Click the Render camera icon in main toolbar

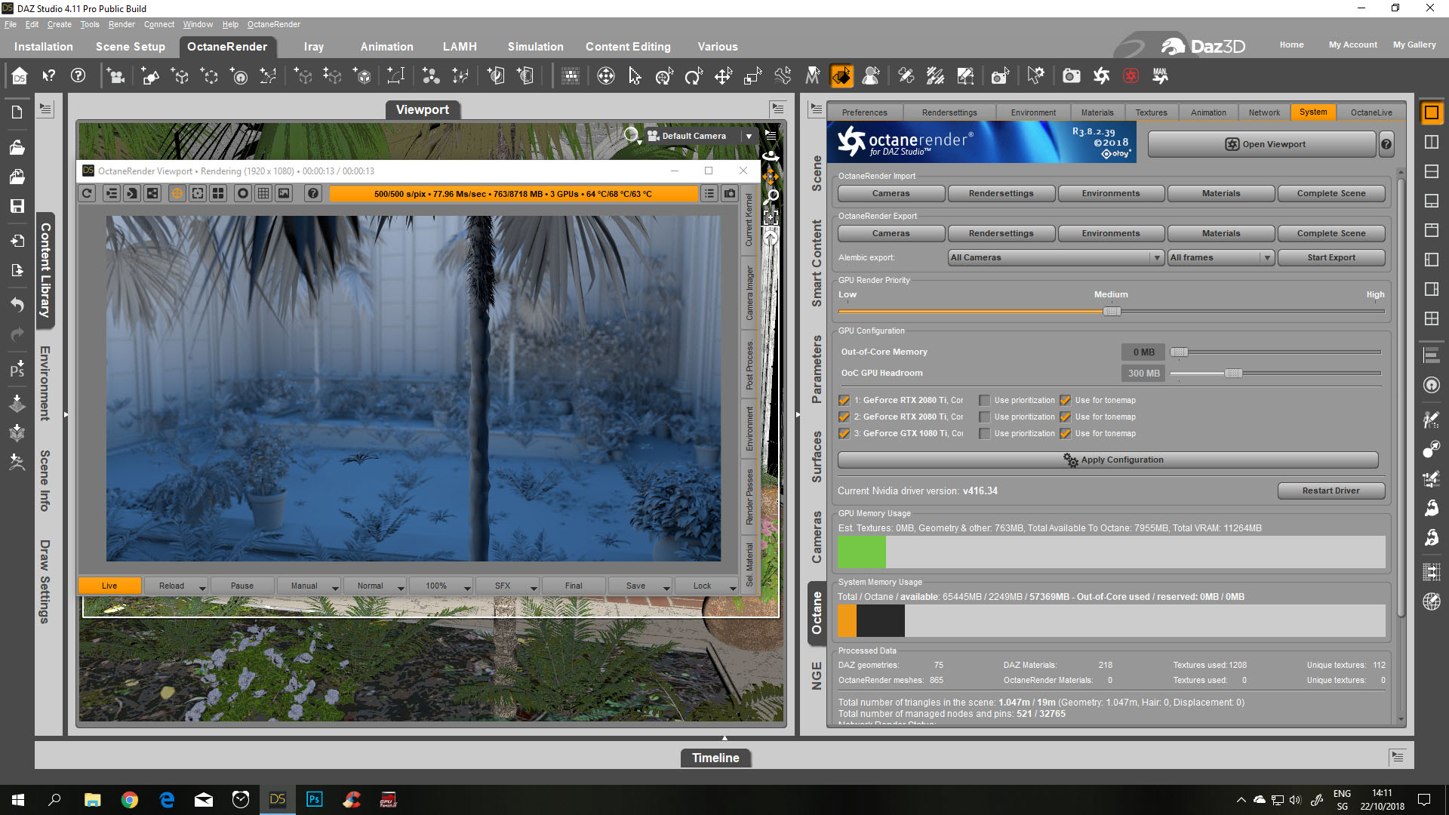(1070, 76)
